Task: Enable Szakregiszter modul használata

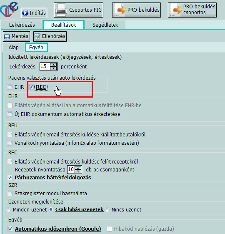Action: click(x=10, y=194)
